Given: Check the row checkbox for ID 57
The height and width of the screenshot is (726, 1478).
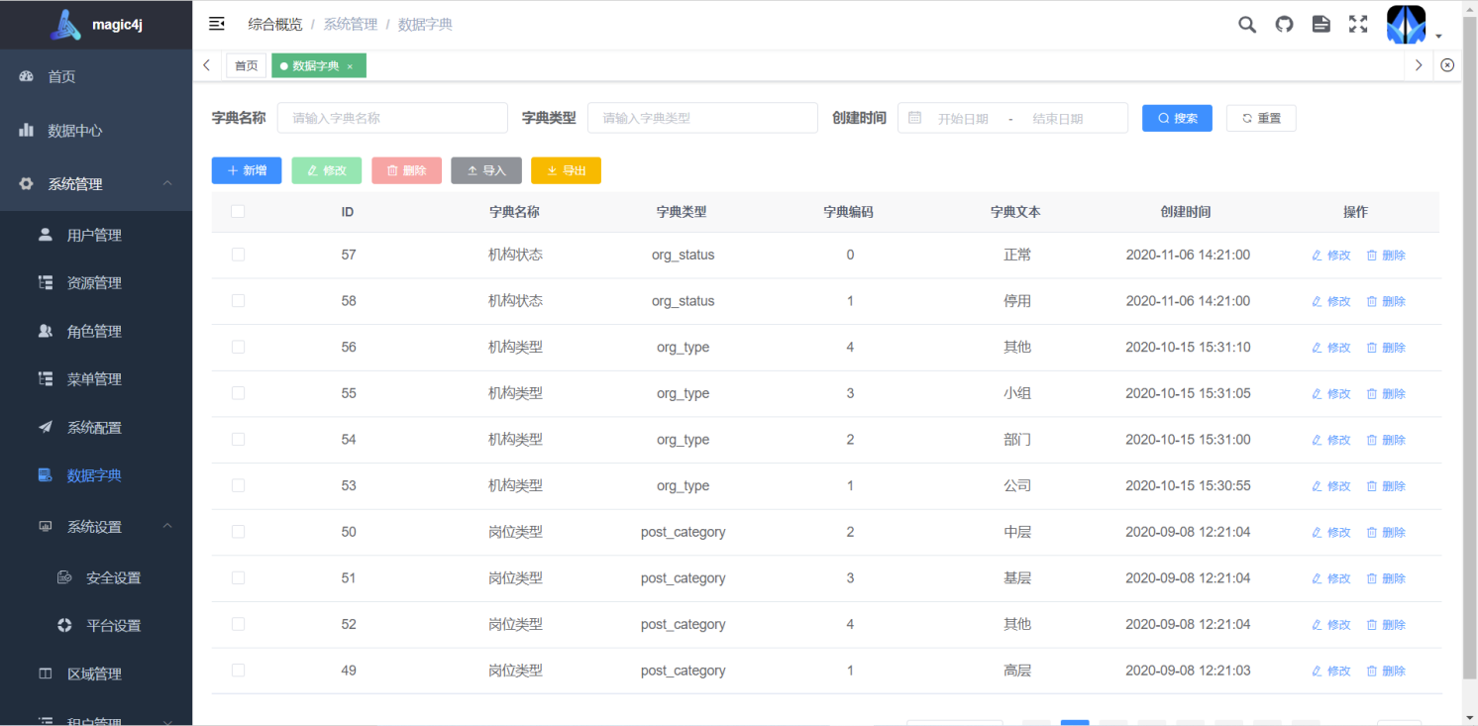Looking at the screenshot, I should (238, 255).
